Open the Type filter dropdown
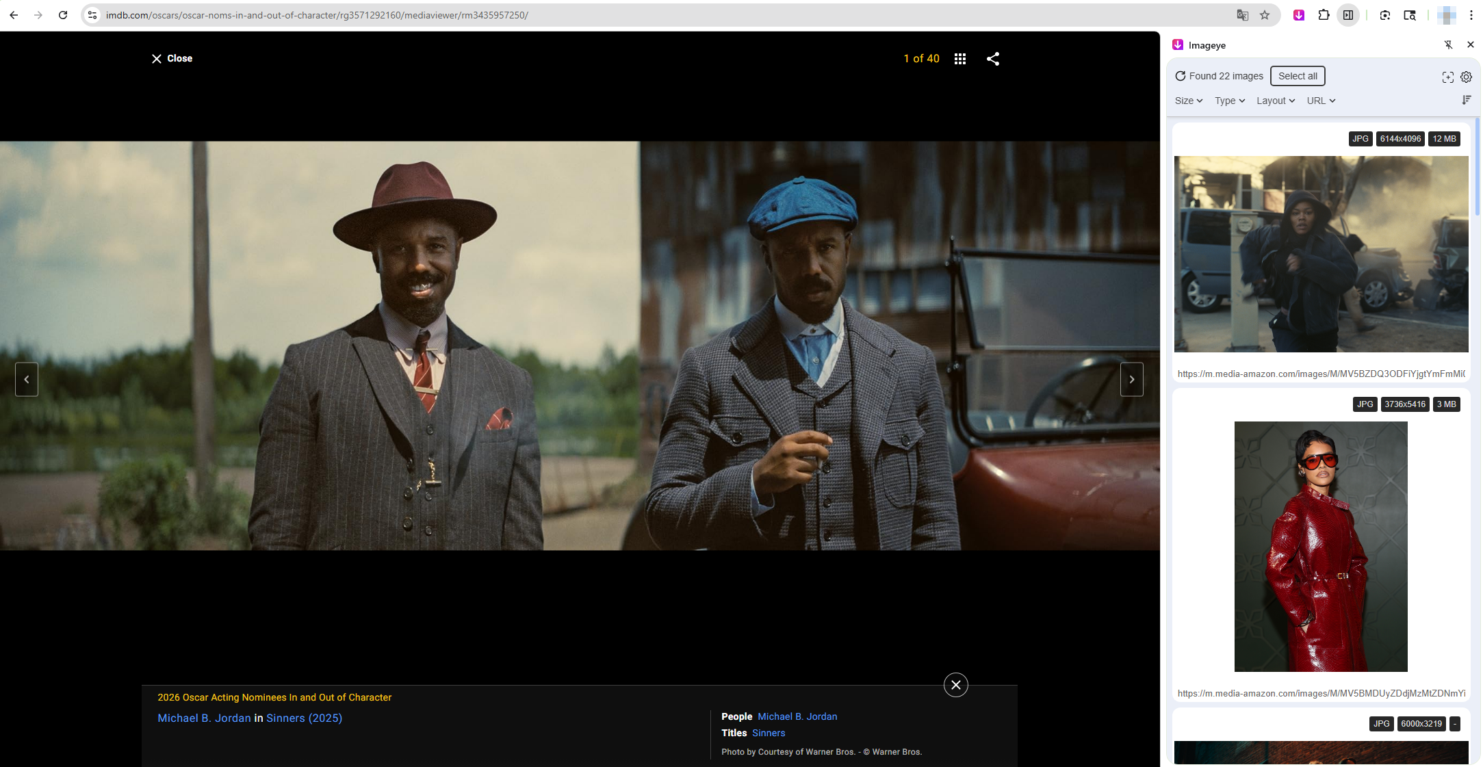1483x767 pixels. [x=1229, y=101]
